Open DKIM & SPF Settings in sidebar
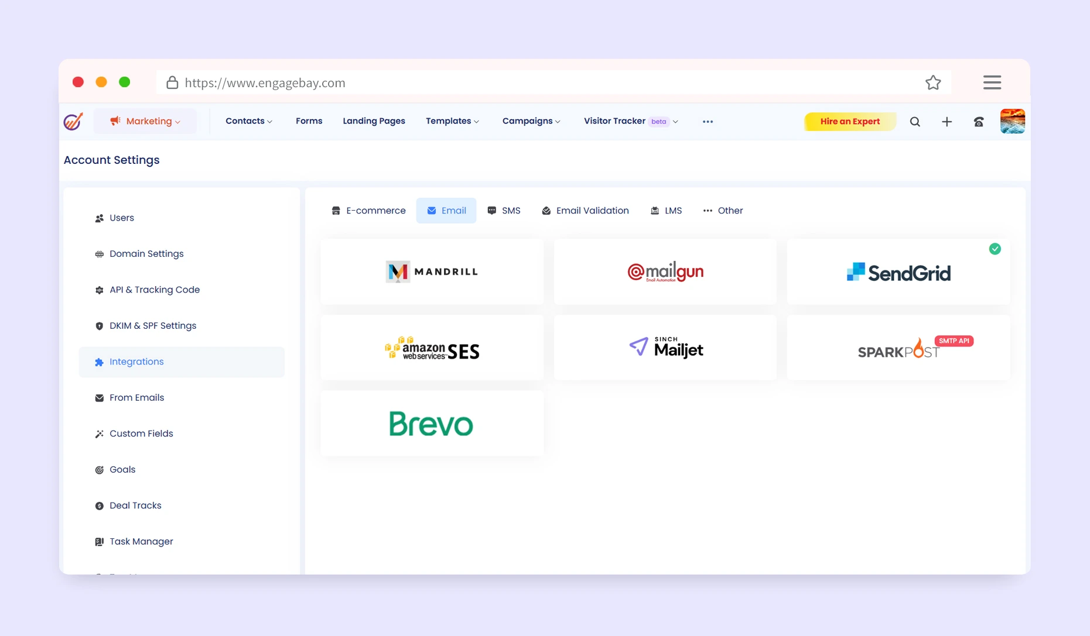 [x=152, y=326]
